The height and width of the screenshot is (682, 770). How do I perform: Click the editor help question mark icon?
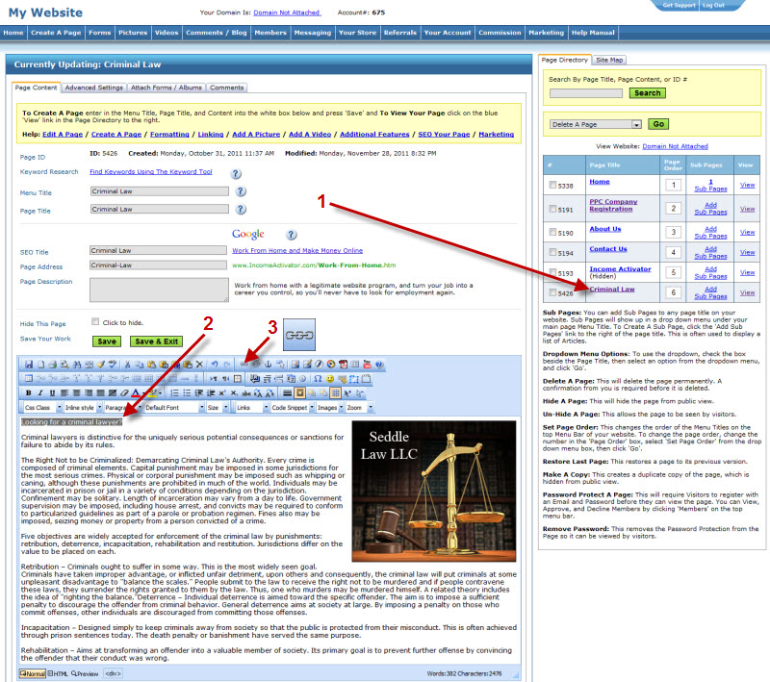click(379, 365)
